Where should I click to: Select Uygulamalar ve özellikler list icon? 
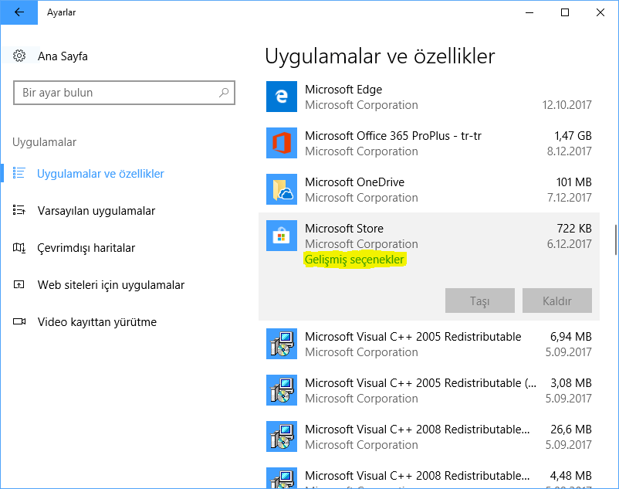point(19,173)
